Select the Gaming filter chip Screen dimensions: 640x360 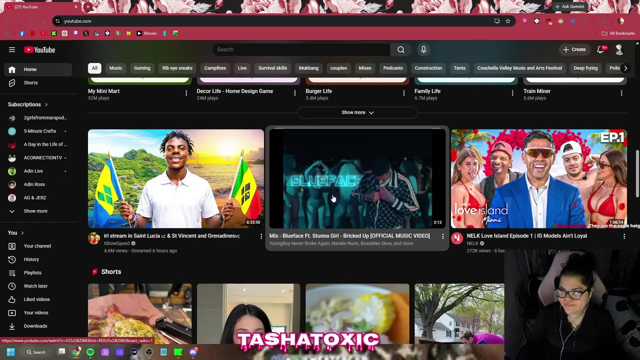click(x=142, y=68)
